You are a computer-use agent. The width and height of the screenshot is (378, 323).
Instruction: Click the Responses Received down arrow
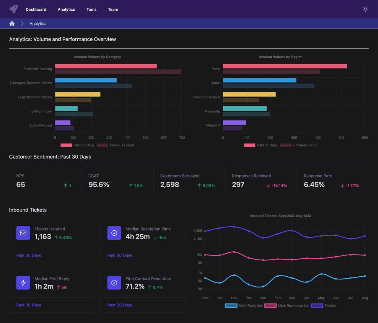tap(268, 185)
